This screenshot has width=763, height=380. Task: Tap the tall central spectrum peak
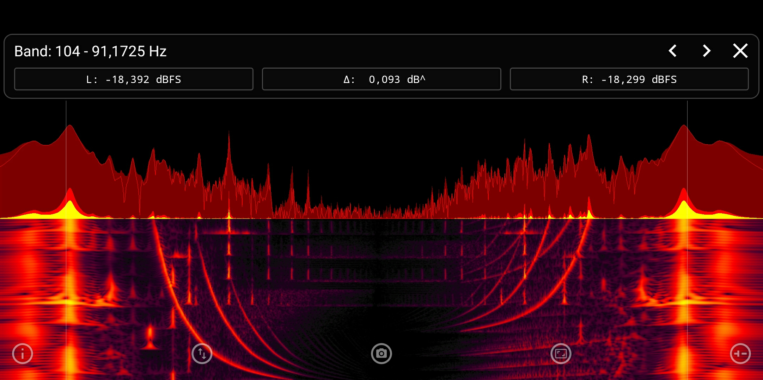click(230, 141)
